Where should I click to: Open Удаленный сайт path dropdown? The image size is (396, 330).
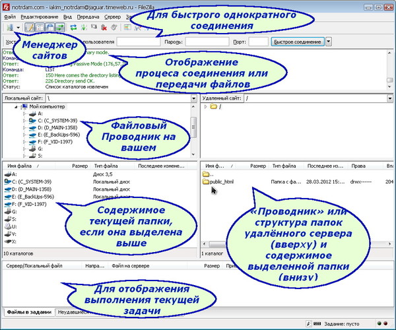click(x=390, y=98)
